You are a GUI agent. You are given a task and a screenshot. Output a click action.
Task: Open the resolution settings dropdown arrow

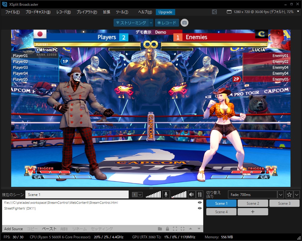pyautogui.click(x=298, y=11)
